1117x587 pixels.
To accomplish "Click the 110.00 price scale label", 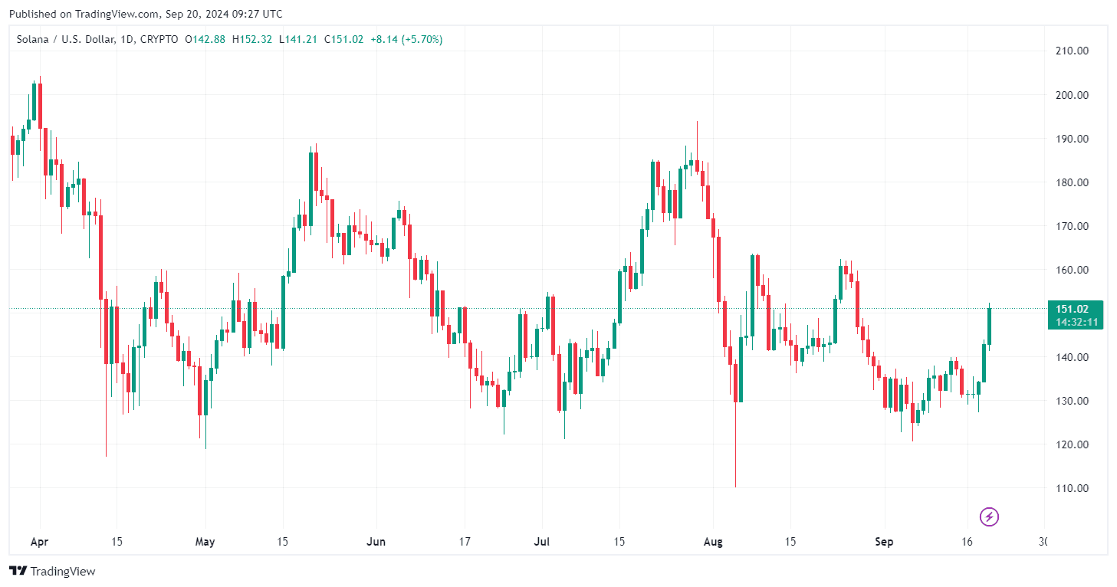I will point(1072,488).
